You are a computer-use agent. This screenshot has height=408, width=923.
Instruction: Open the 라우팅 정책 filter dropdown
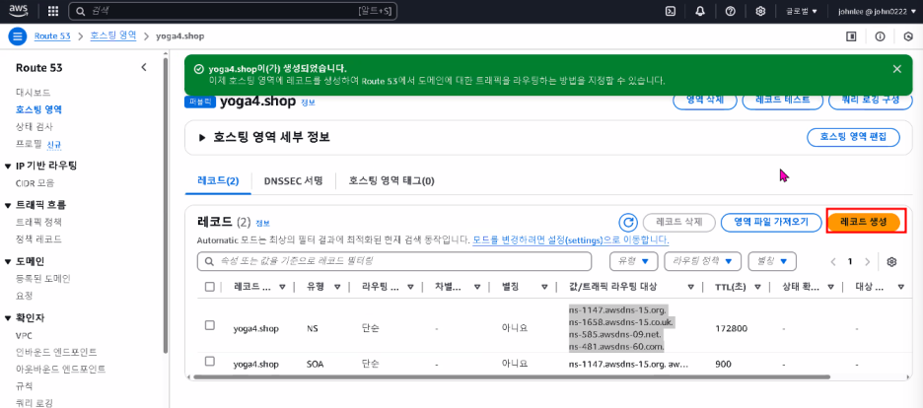click(x=702, y=261)
